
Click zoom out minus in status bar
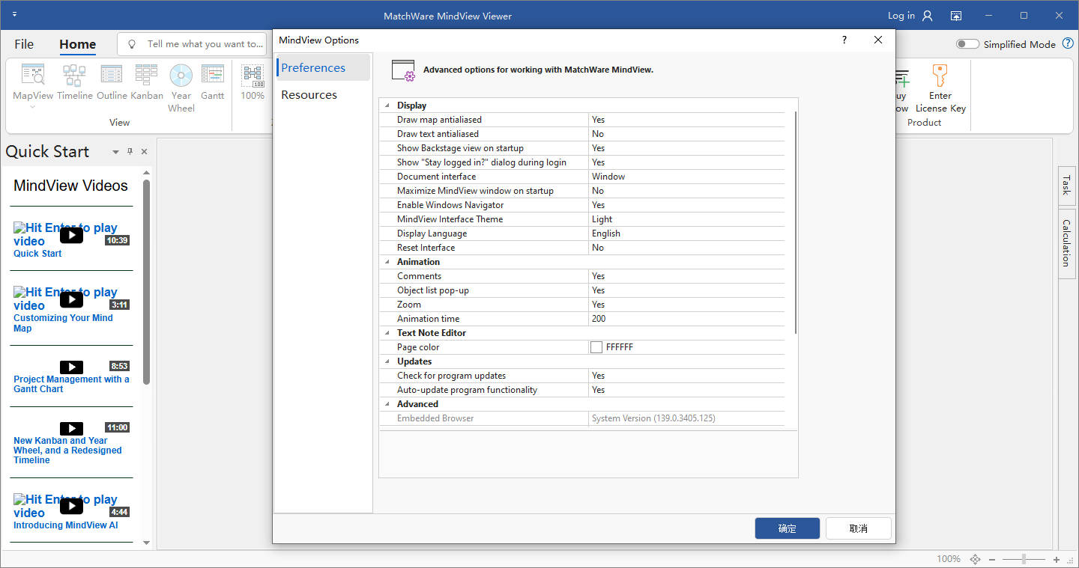coord(991,559)
